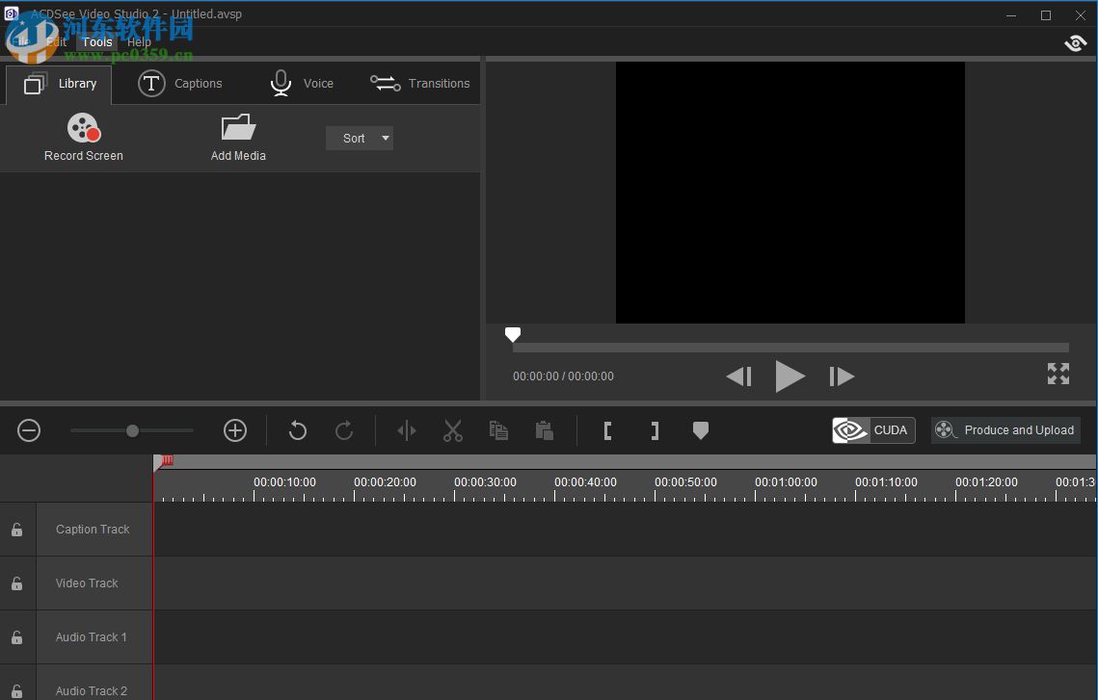Open the Sort dropdown
Image resolution: width=1098 pixels, height=700 pixels.
(359, 138)
